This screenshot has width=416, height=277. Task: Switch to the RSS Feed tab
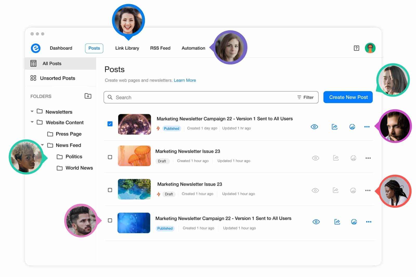tap(160, 48)
